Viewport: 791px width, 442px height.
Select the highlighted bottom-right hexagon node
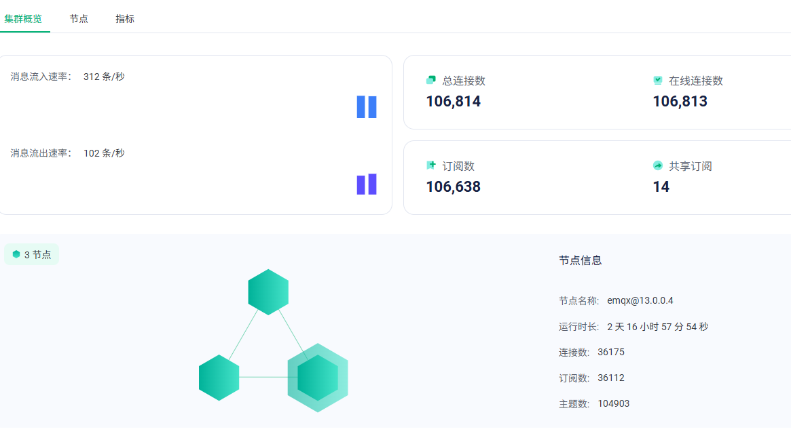tap(318, 378)
